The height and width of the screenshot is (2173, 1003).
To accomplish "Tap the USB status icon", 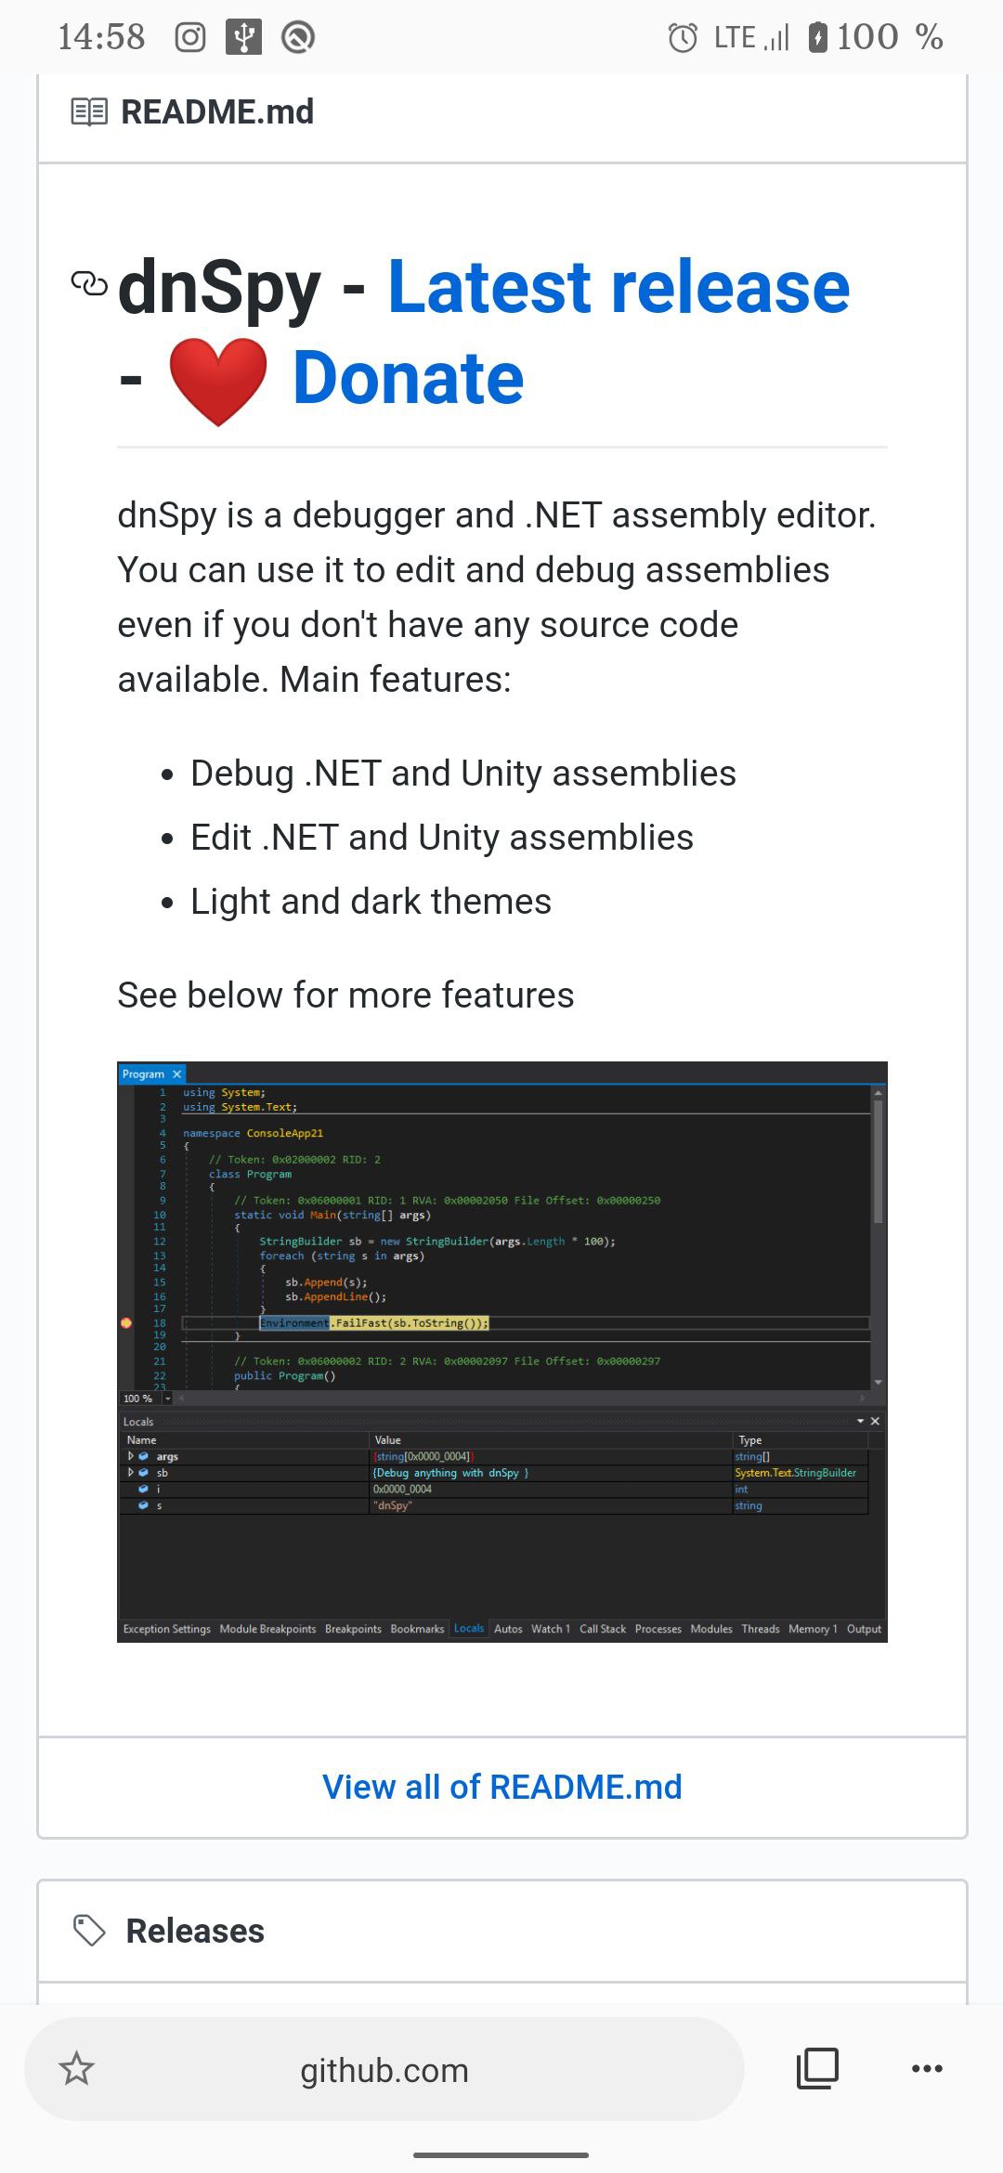I will (243, 37).
